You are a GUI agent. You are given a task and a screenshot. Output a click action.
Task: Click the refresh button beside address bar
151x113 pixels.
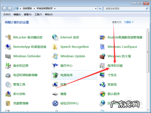tap(100, 9)
